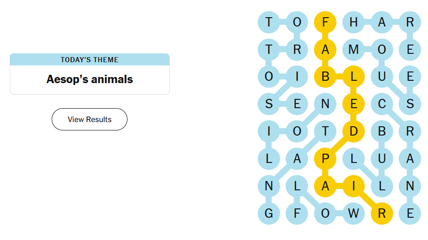Click the yellow letter I circle
Viewport: 428px width, 240px height.
[354, 186]
